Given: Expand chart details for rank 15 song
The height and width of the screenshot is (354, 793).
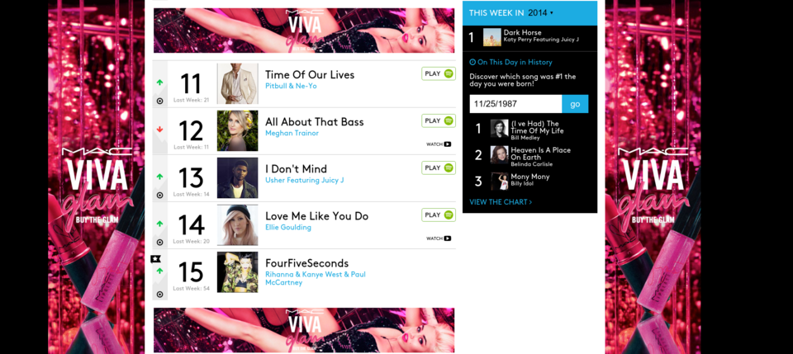Looking at the screenshot, I should coord(159,294).
